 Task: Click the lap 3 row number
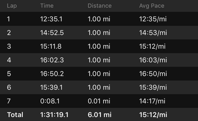point(9,47)
